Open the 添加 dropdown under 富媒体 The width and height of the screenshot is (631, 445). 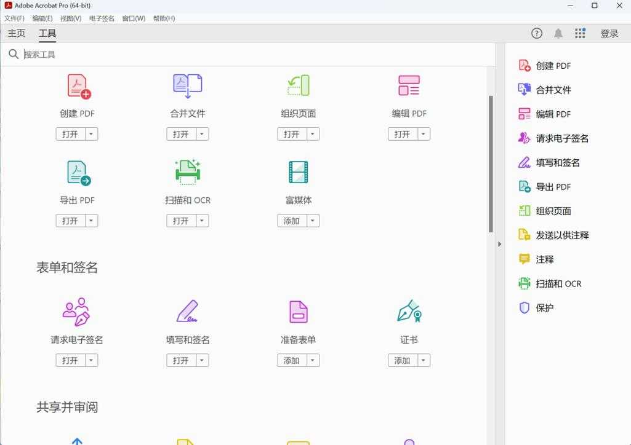[312, 220]
